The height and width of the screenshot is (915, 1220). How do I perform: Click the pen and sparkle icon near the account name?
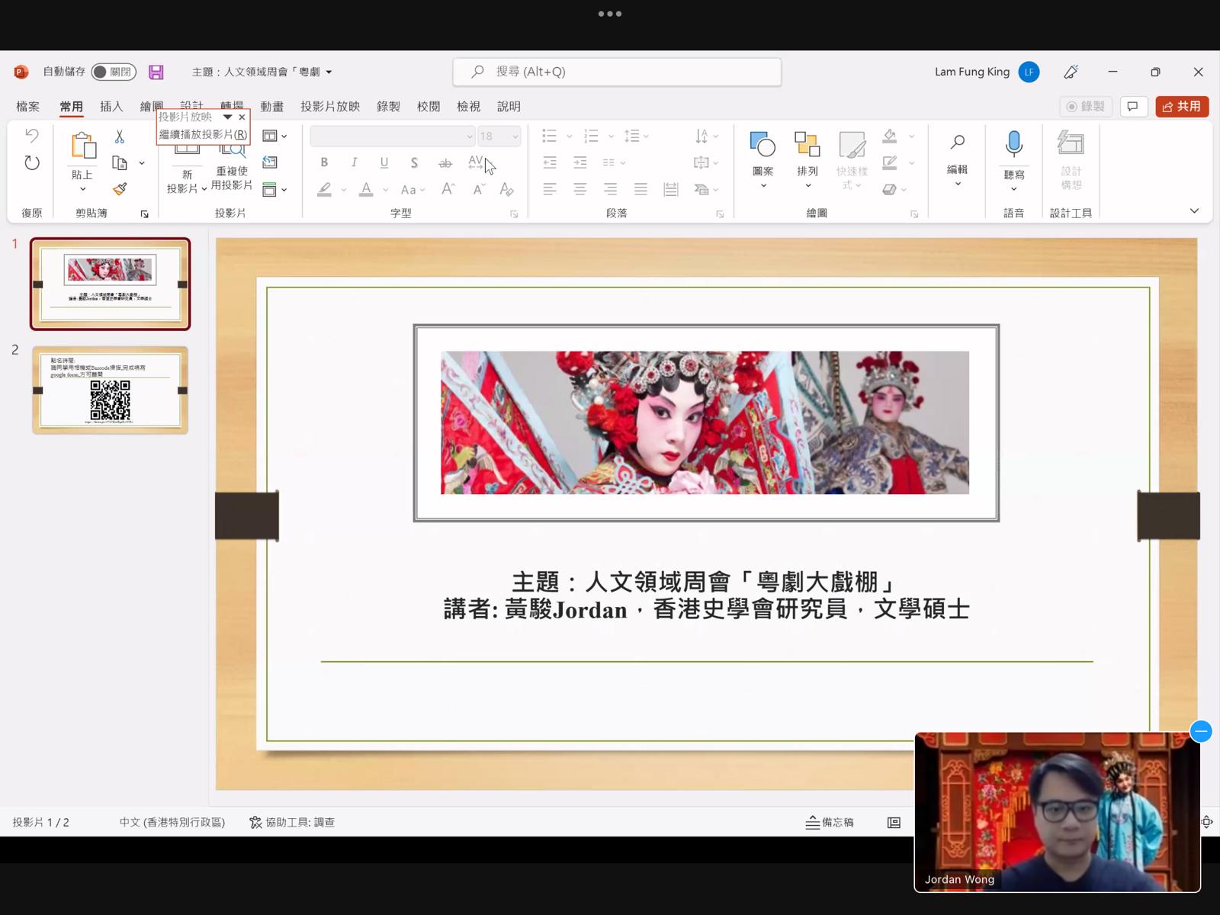[1071, 72]
